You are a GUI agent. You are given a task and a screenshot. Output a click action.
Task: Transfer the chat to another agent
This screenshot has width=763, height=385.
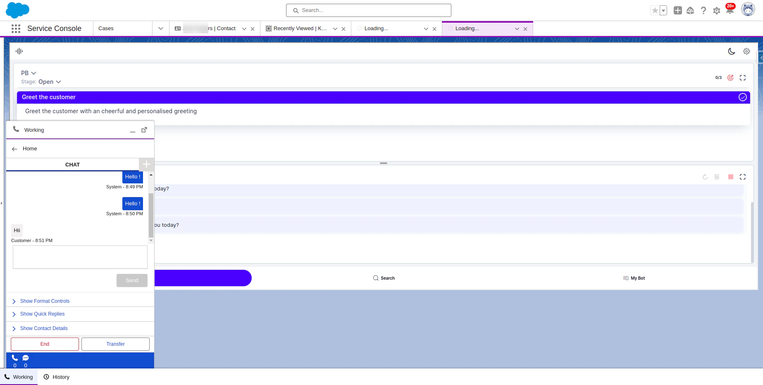pos(115,344)
